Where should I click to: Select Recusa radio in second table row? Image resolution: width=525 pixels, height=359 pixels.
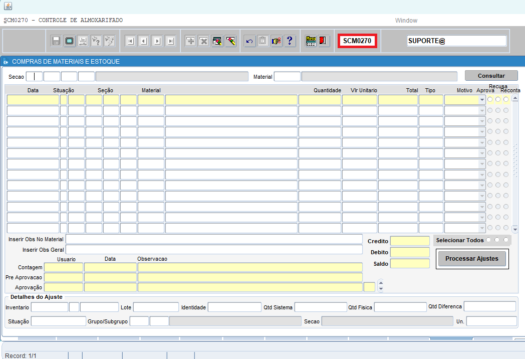[x=498, y=110]
